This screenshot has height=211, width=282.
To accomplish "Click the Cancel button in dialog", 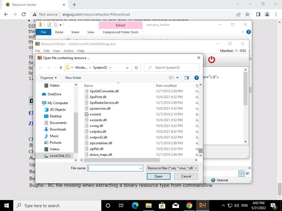I will coord(186,176).
